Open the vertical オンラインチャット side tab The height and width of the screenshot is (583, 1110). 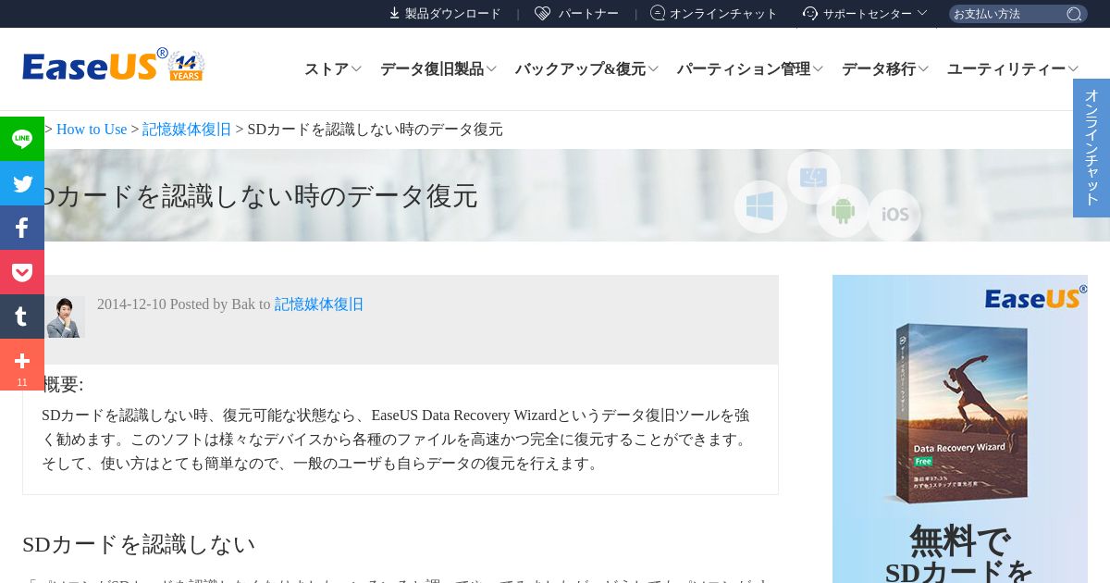(x=1091, y=148)
